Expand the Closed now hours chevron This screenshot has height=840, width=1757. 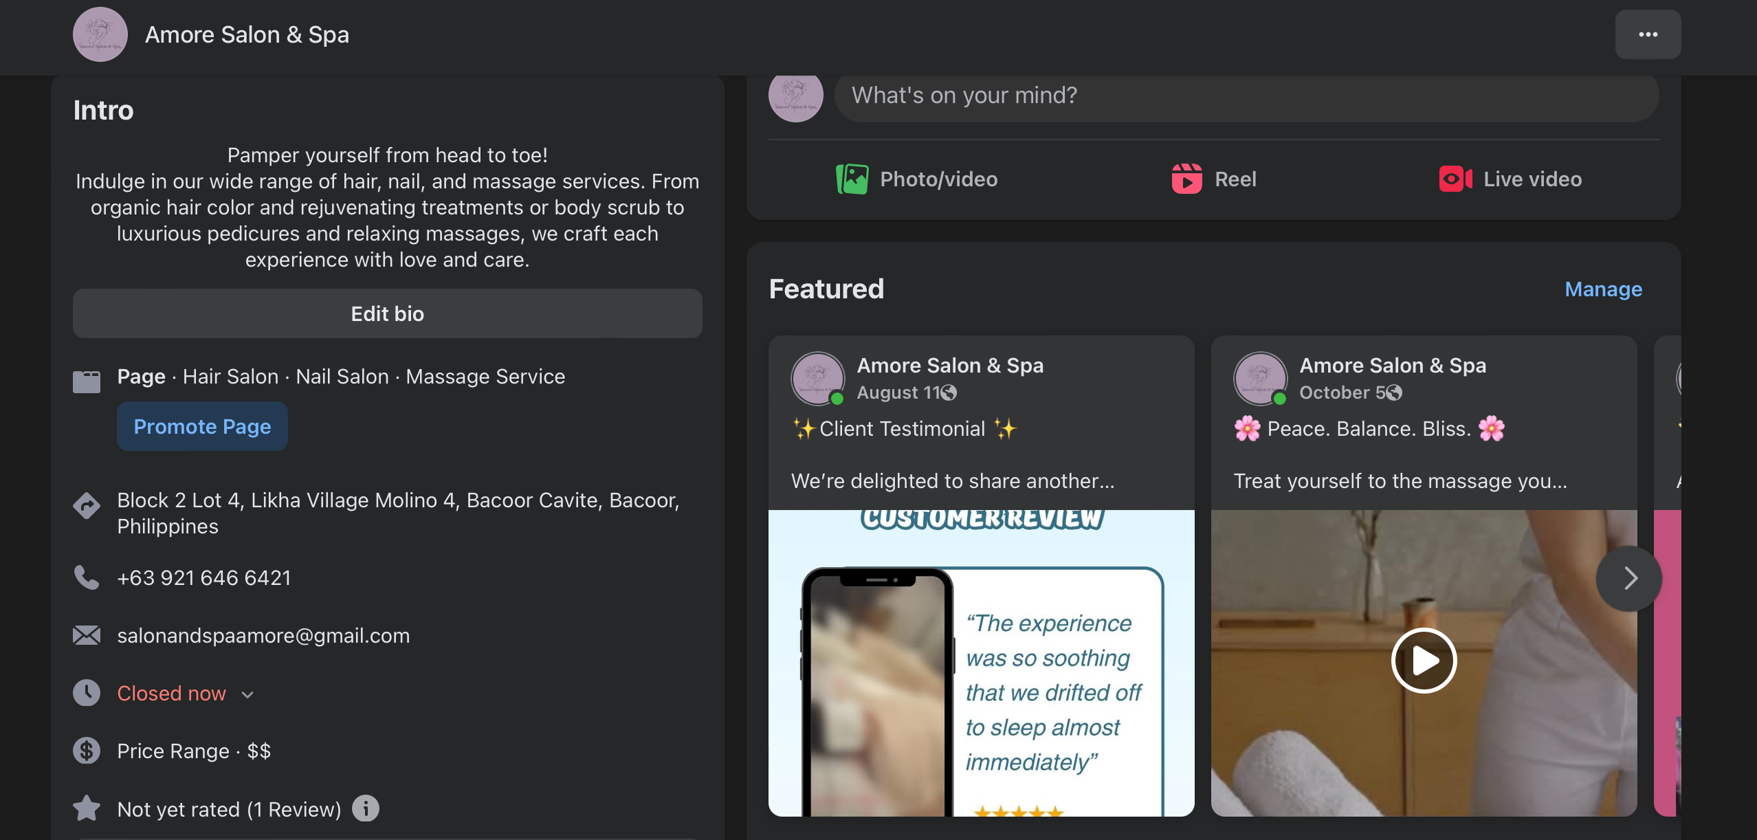tap(247, 694)
